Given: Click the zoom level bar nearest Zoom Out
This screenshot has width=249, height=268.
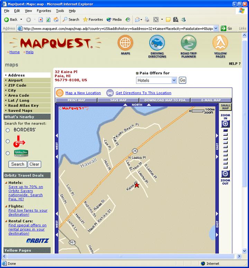Looking at the screenshot, I should click(x=225, y=167).
